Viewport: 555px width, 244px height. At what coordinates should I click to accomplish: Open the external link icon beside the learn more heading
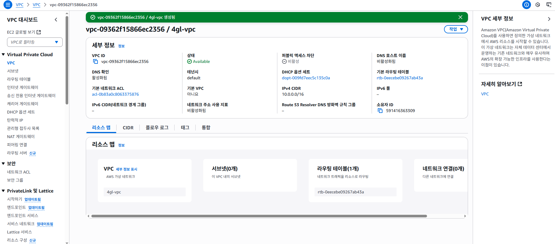click(520, 84)
